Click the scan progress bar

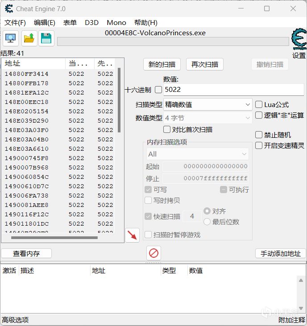click(x=173, y=41)
